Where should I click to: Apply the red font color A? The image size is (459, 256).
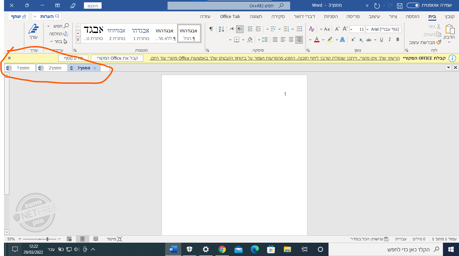click(316, 40)
